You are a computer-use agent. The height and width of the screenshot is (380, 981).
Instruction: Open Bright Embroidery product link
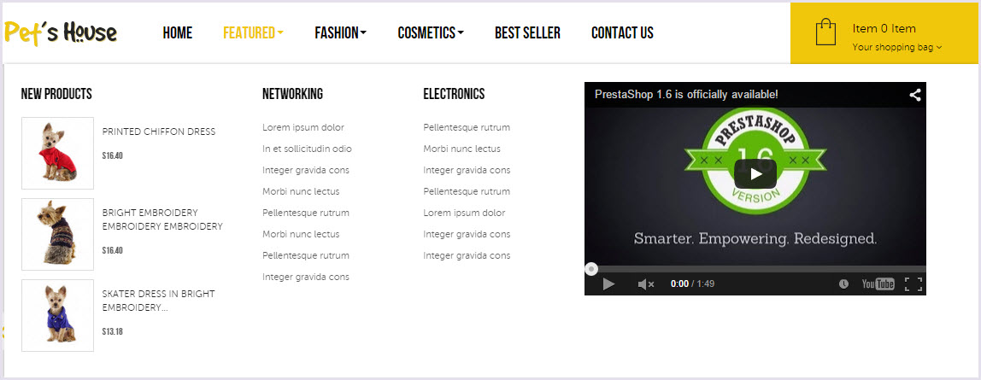pyautogui.click(x=162, y=219)
